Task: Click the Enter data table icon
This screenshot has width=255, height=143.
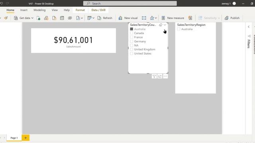Action: [x=62, y=18]
